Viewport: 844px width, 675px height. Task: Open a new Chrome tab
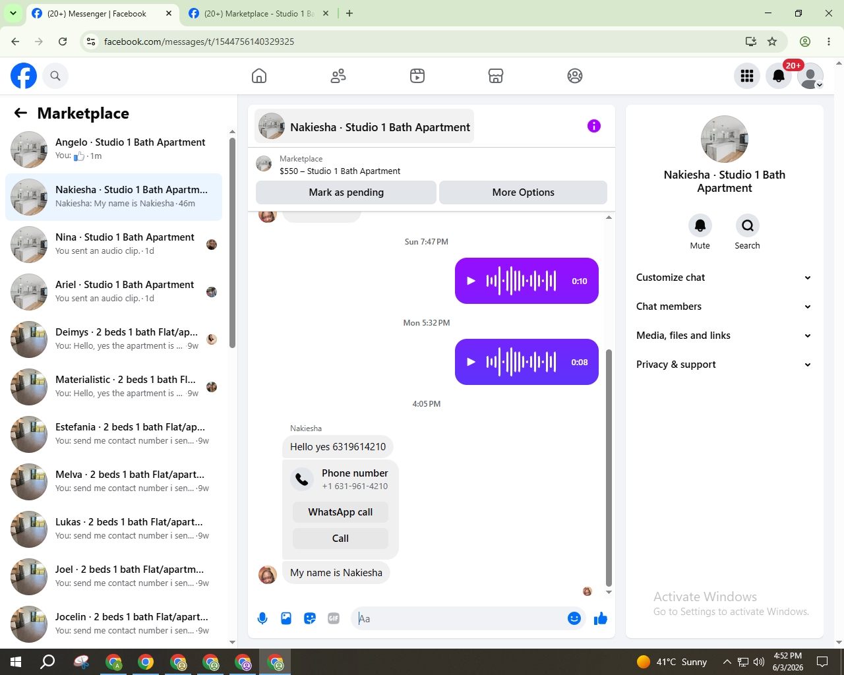[x=349, y=13]
